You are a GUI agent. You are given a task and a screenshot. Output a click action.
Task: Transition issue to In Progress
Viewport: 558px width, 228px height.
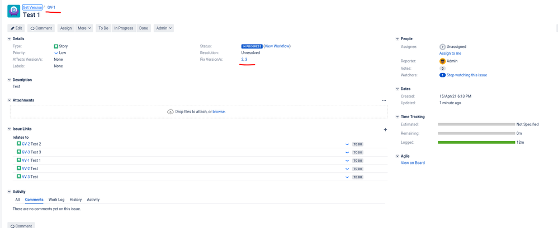pos(124,28)
